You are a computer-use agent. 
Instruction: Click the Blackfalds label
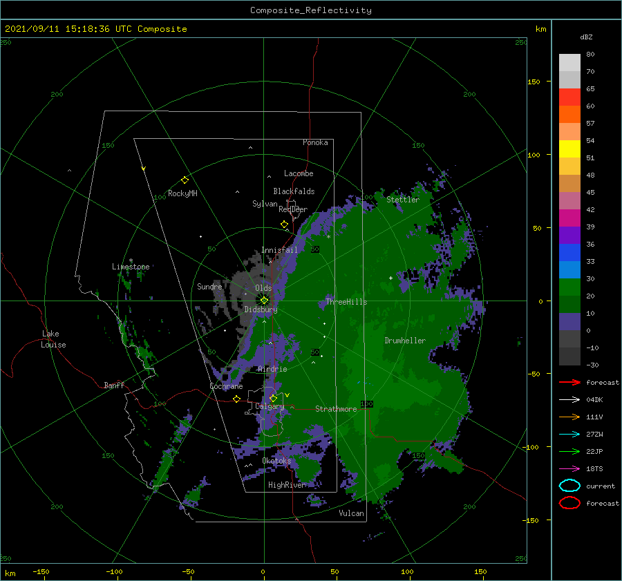(294, 191)
